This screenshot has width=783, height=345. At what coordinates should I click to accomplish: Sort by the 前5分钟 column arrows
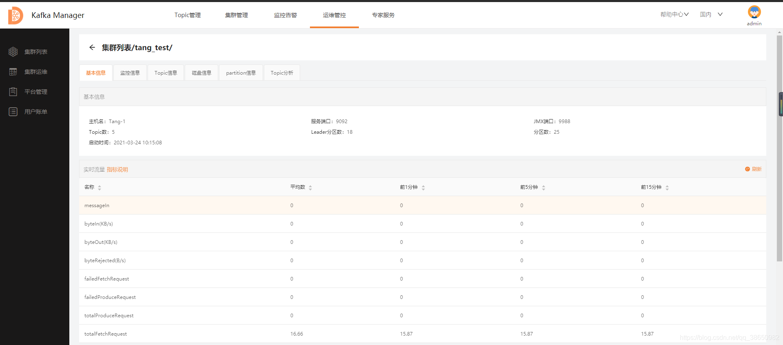[544, 188]
